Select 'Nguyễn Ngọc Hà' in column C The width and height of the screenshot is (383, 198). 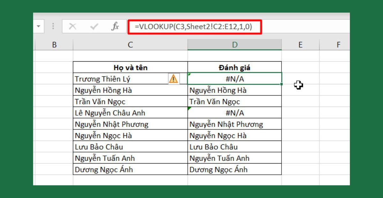click(x=130, y=135)
